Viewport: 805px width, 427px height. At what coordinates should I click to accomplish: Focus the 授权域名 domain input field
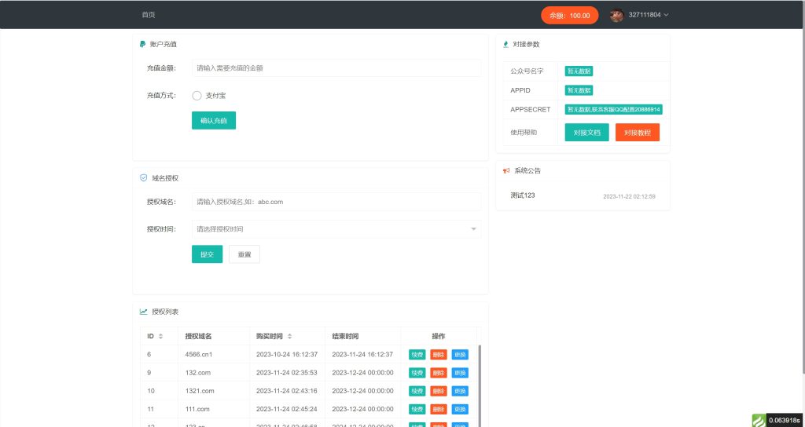coord(336,202)
